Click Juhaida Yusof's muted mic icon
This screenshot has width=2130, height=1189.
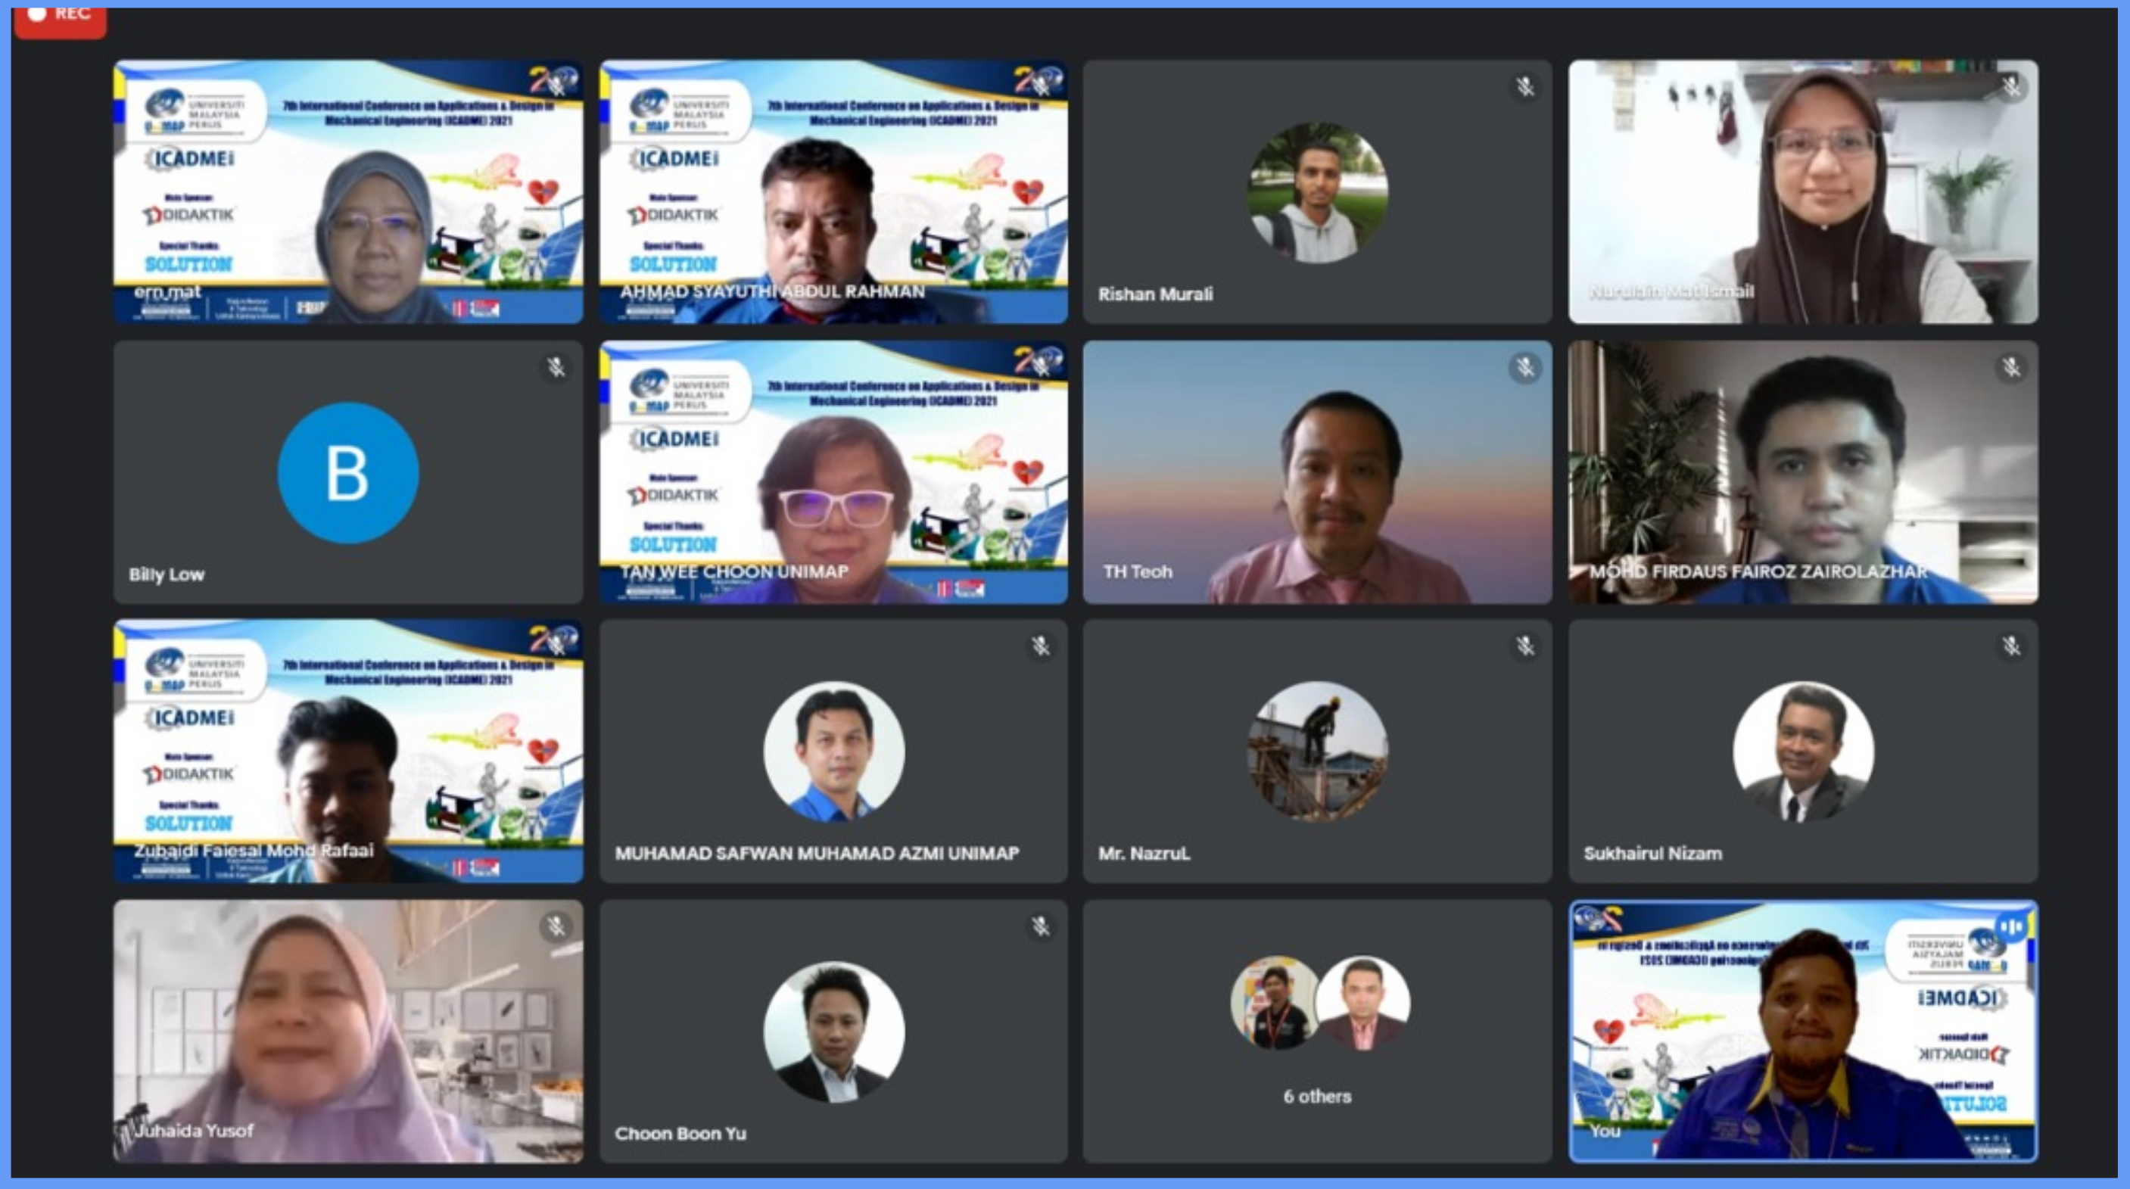556,927
